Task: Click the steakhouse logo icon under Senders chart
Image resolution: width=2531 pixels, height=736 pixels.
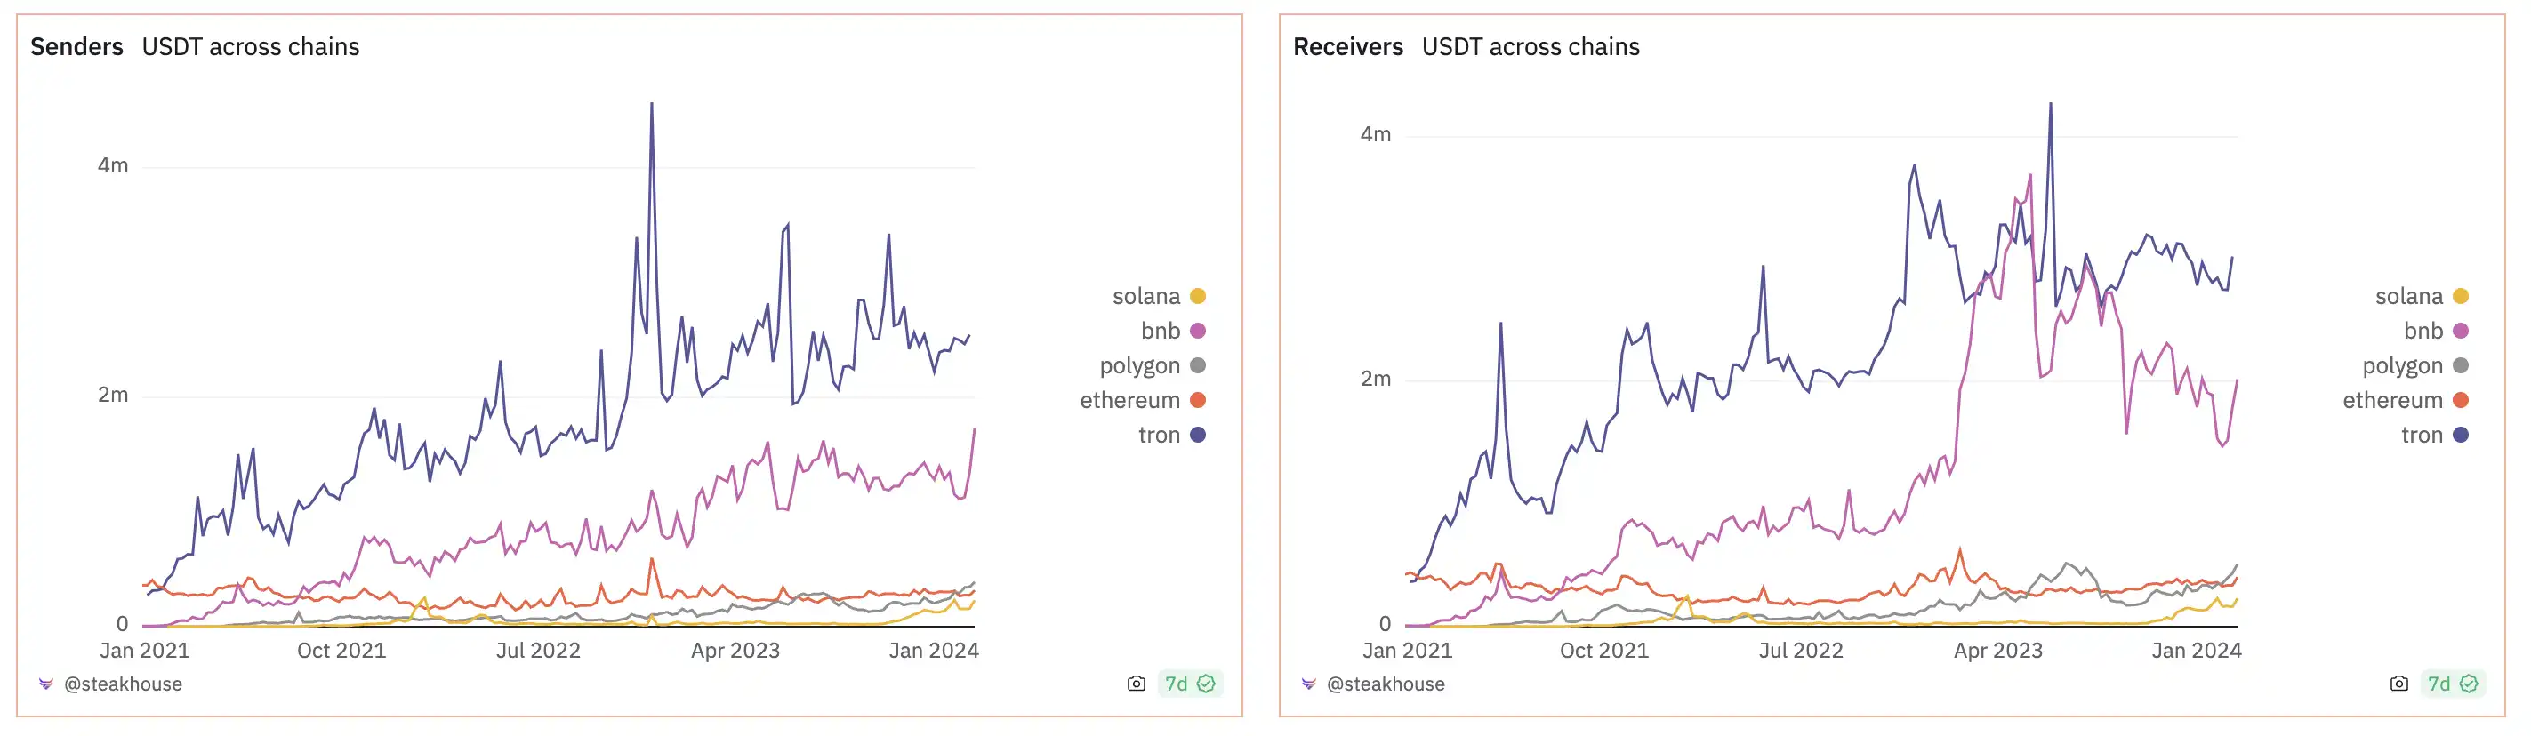Action: click(46, 684)
